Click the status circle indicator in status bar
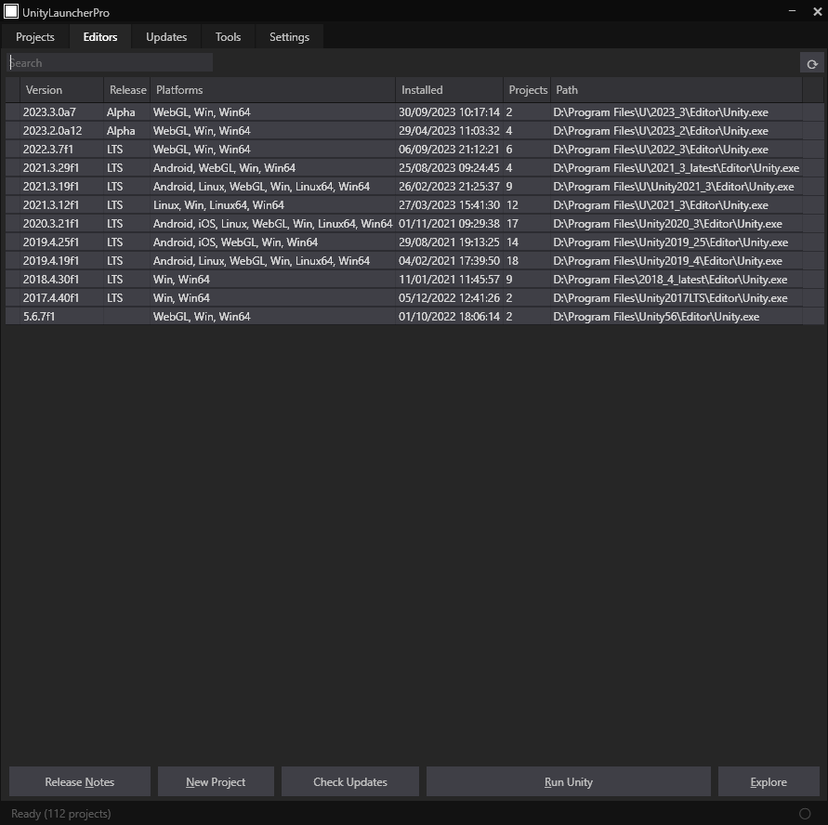Image resolution: width=828 pixels, height=825 pixels. pos(805,814)
